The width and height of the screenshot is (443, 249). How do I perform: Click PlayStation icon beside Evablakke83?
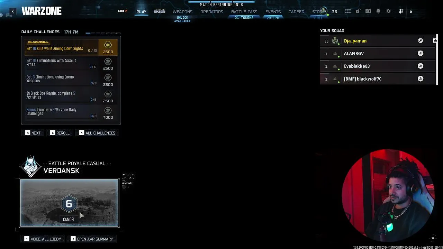[421, 66]
